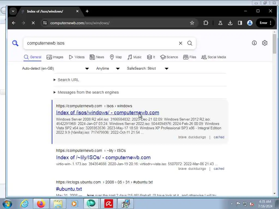Show hidden system tray icons
This screenshot has width=279, height=209.
click(x=232, y=204)
